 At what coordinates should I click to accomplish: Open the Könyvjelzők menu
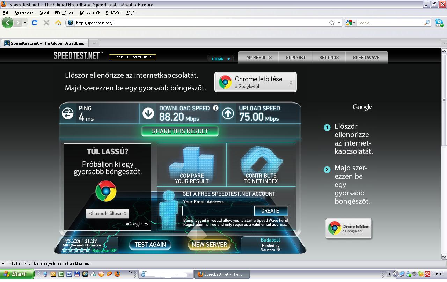click(x=90, y=13)
